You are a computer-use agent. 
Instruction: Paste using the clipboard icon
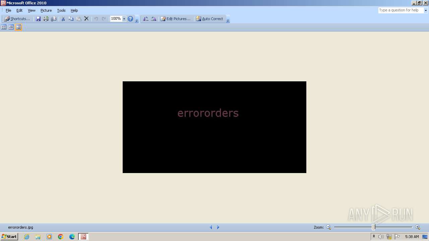[x=79, y=19]
